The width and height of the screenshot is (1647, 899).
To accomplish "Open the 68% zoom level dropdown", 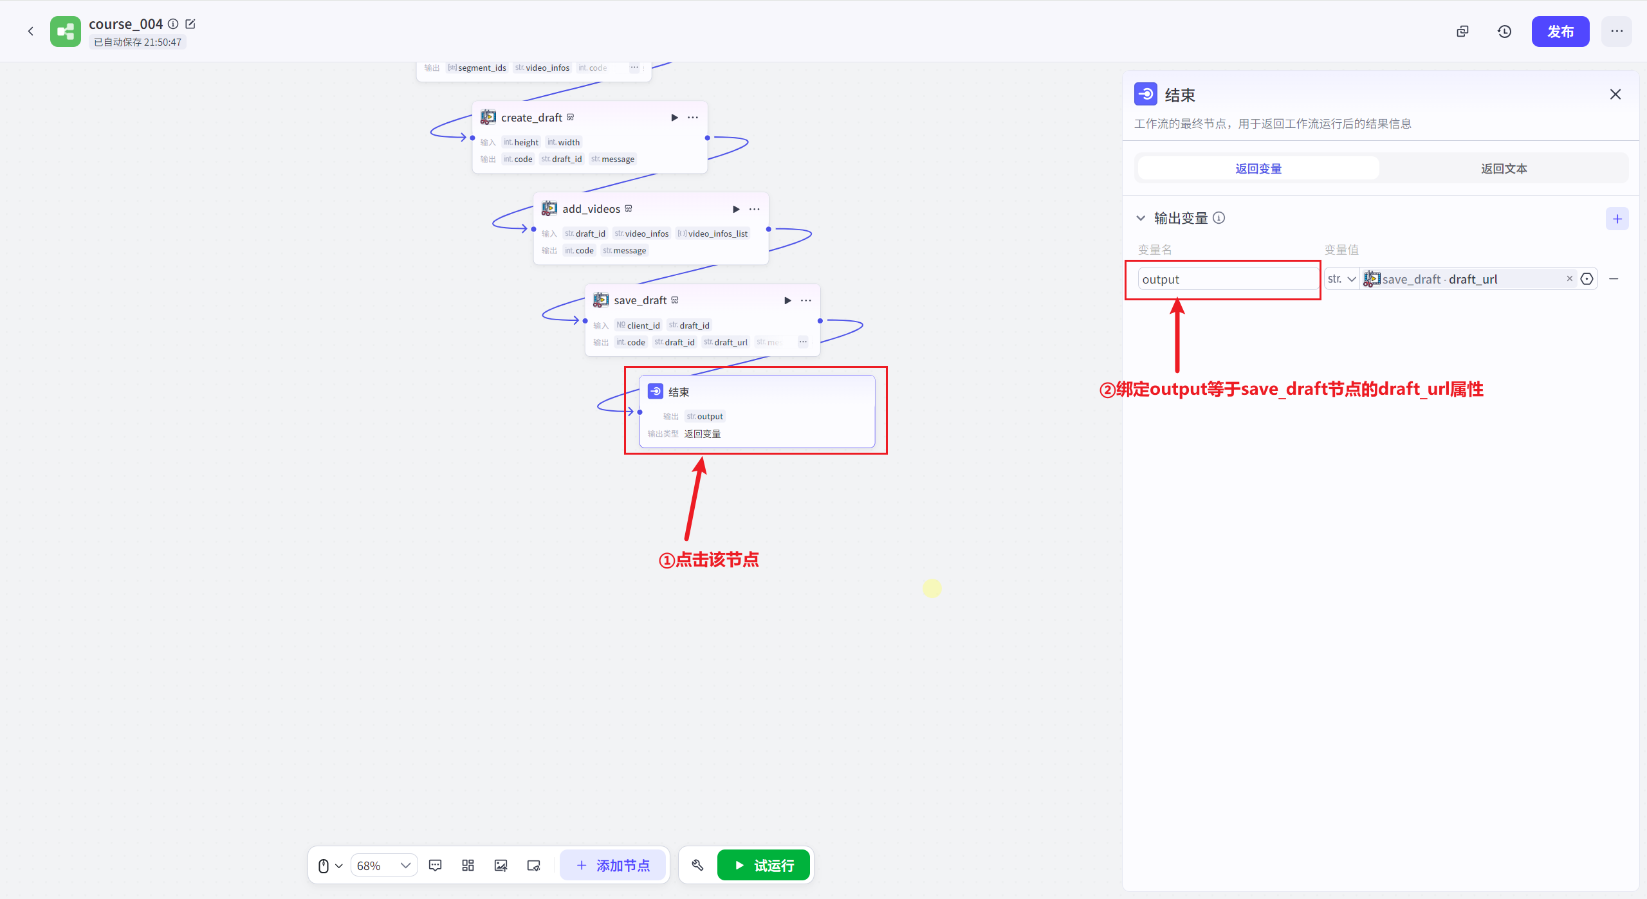I will pos(384,866).
